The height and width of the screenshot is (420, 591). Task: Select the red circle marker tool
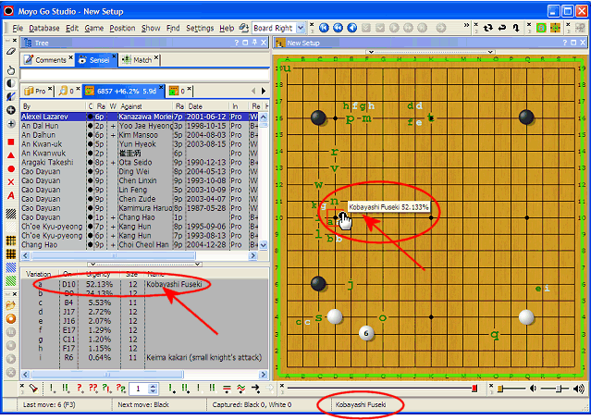click(11, 169)
